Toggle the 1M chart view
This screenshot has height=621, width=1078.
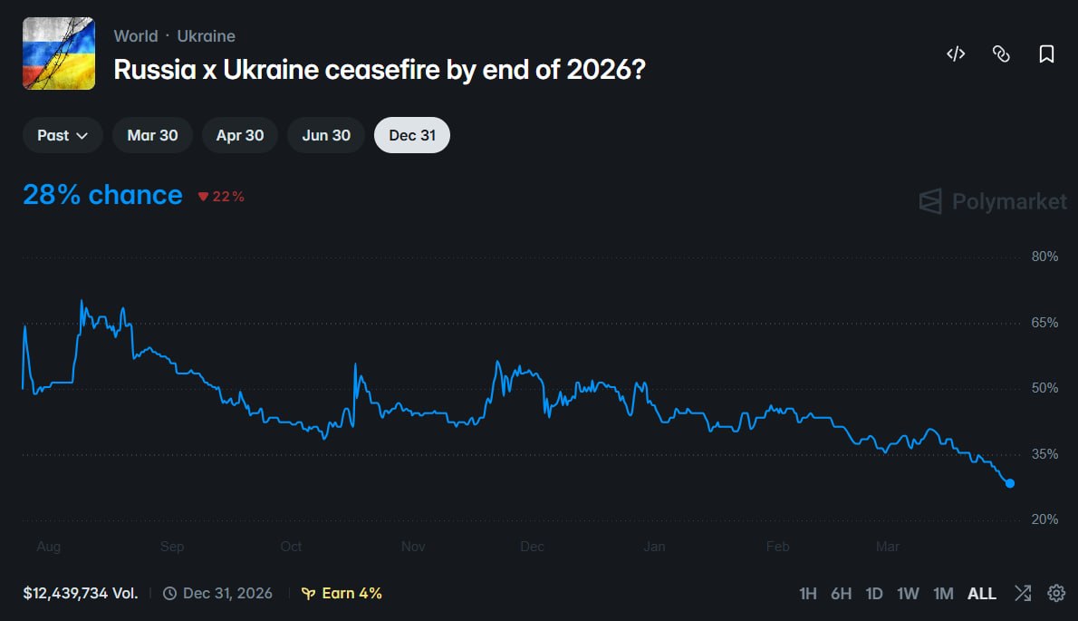943,593
